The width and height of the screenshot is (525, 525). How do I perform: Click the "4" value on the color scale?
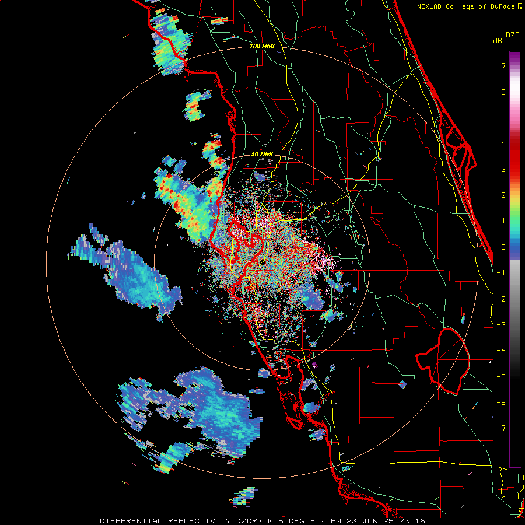pyautogui.click(x=503, y=143)
